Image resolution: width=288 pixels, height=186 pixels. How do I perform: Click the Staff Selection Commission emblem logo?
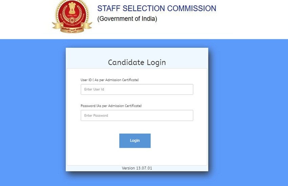coord(72,17)
